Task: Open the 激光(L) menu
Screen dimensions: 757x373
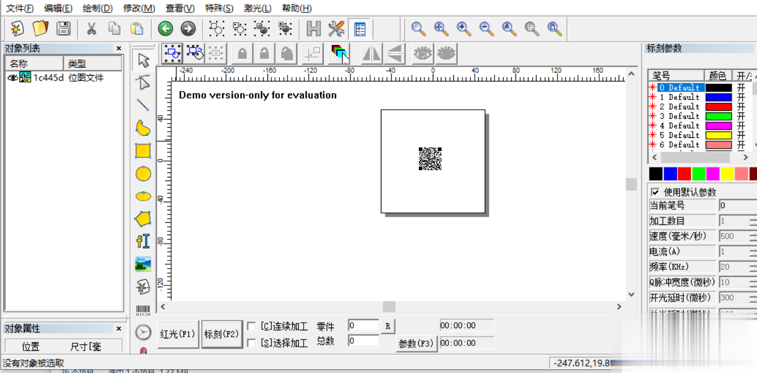Action: point(258,8)
